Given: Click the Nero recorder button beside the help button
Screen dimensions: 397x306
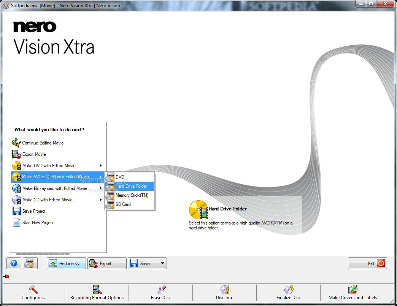Looking at the screenshot, I should pyautogui.click(x=30, y=263).
